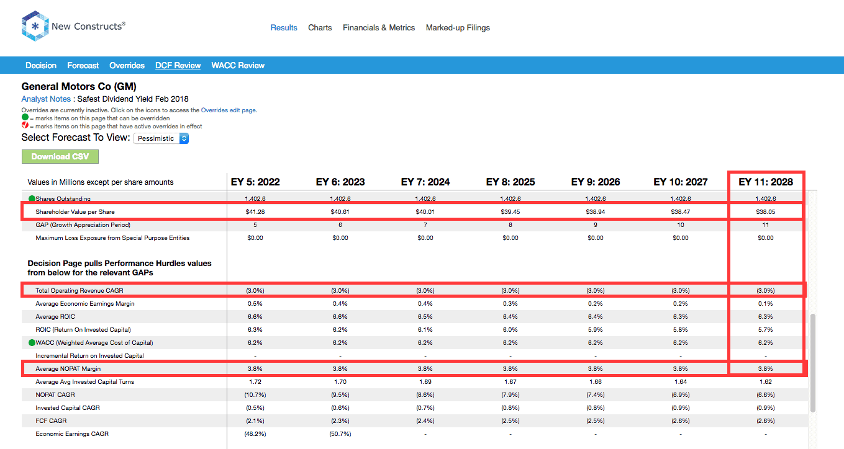
Task: Click the 5.7% ROIC value for 2028
Action: pyautogui.click(x=766, y=330)
